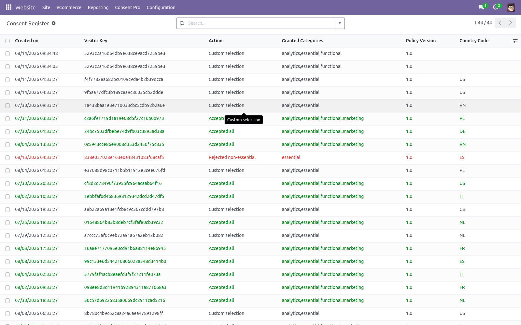Toggle the select-all header checkbox
The width and height of the screenshot is (521, 325).
pyautogui.click(x=7, y=41)
